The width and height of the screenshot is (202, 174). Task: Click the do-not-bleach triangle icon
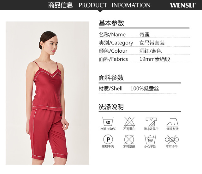point(129,121)
